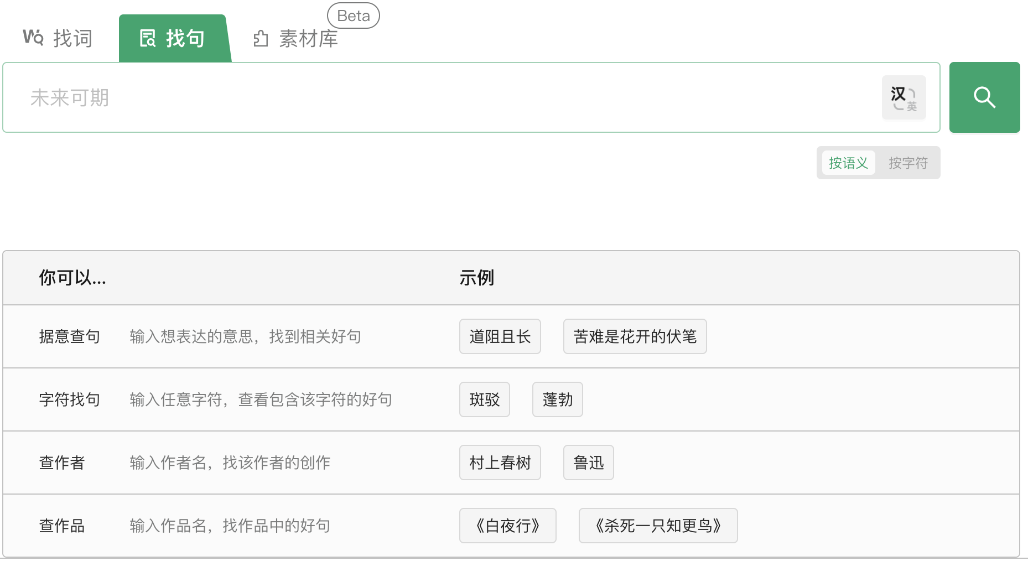Click the Beta badge above 素材库
1028x561 pixels.
coord(353,15)
